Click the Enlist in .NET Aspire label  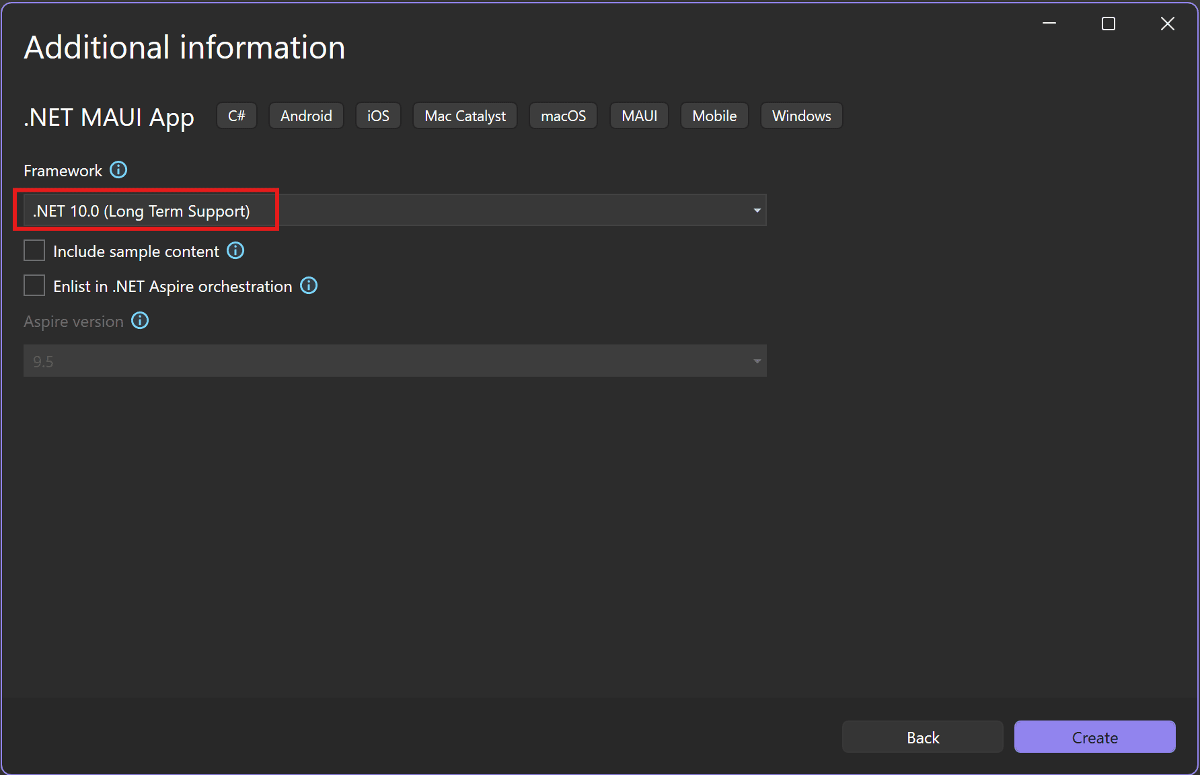click(x=172, y=286)
